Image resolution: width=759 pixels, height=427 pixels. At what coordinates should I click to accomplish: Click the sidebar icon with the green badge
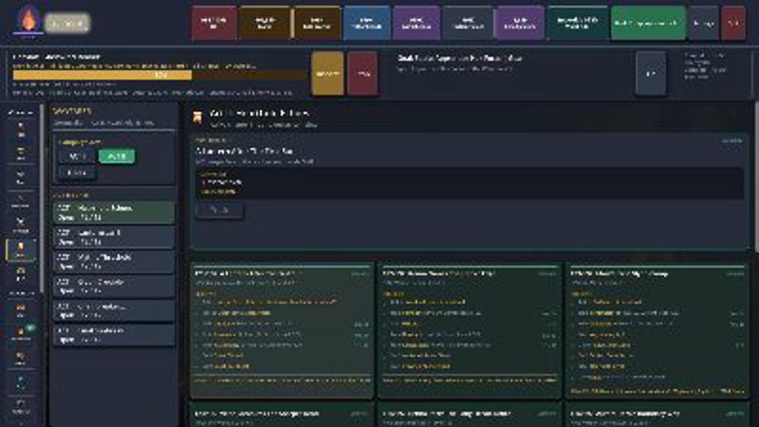(21, 333)
